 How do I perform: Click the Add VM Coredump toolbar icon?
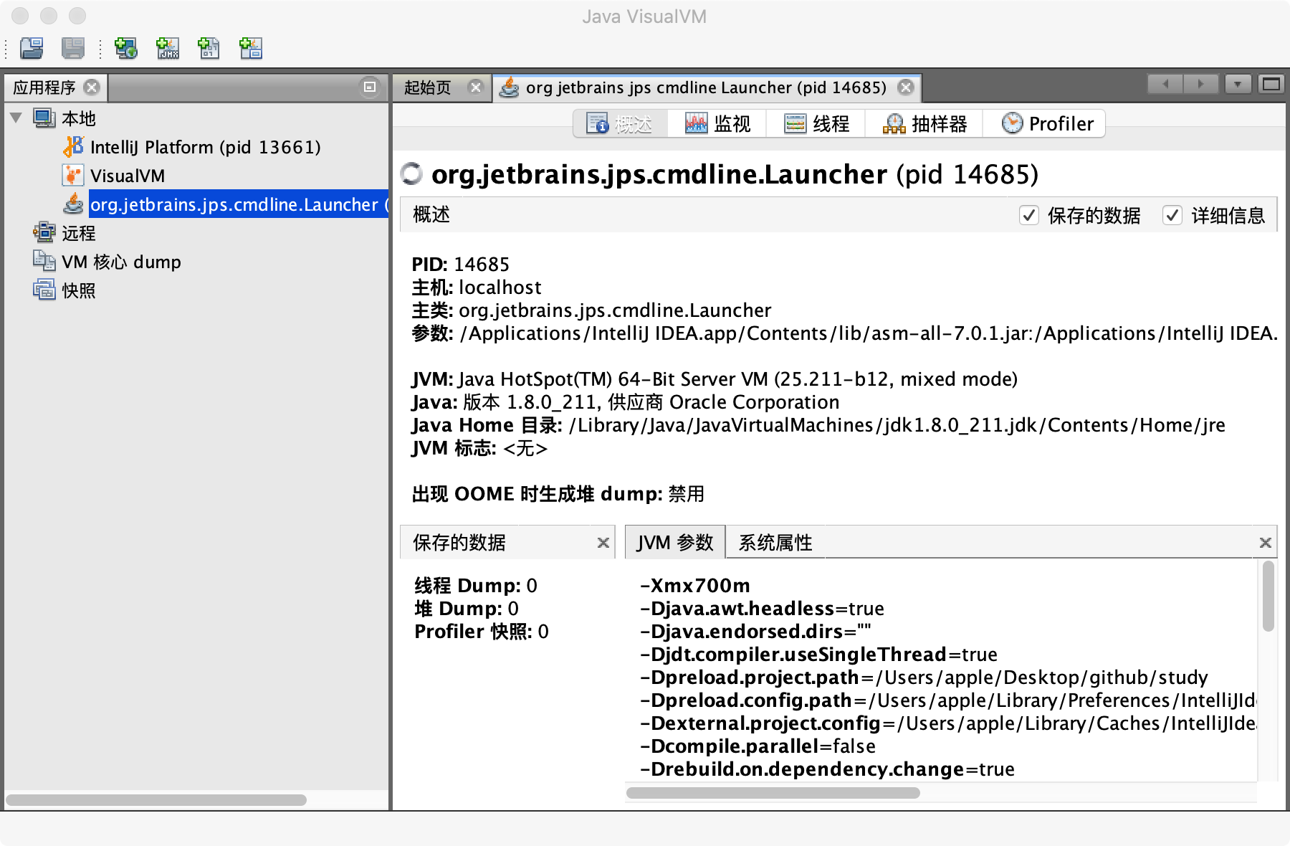[x=209, y=48]
